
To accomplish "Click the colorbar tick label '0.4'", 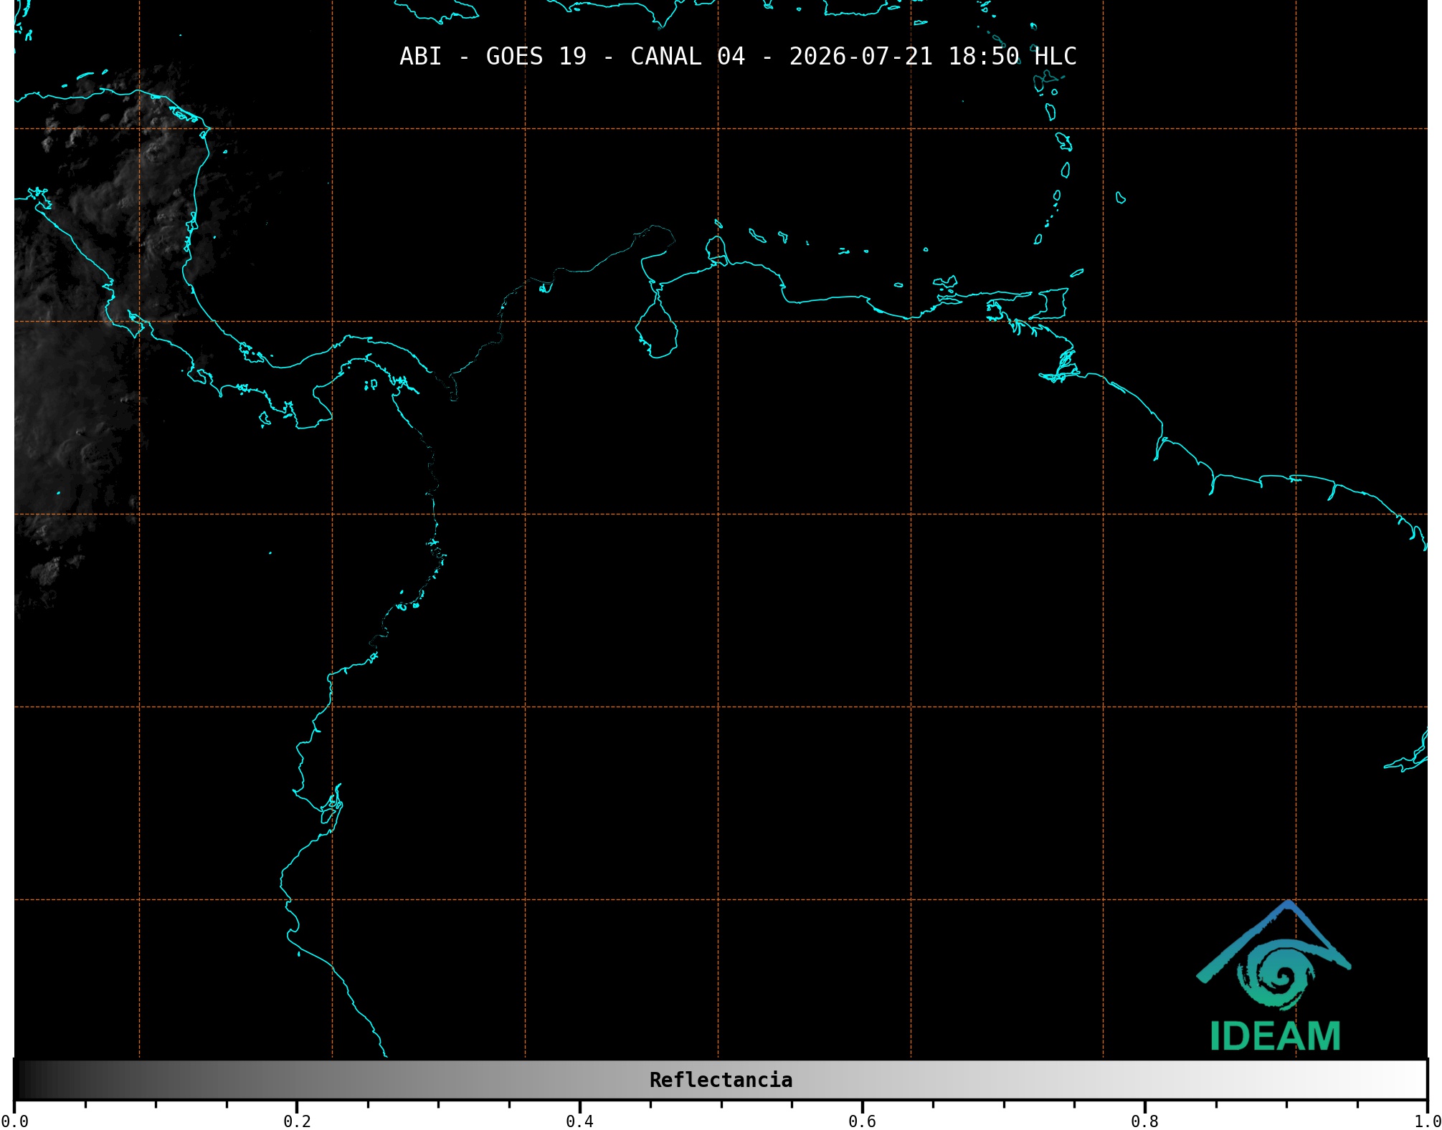I will (579, 1121).
